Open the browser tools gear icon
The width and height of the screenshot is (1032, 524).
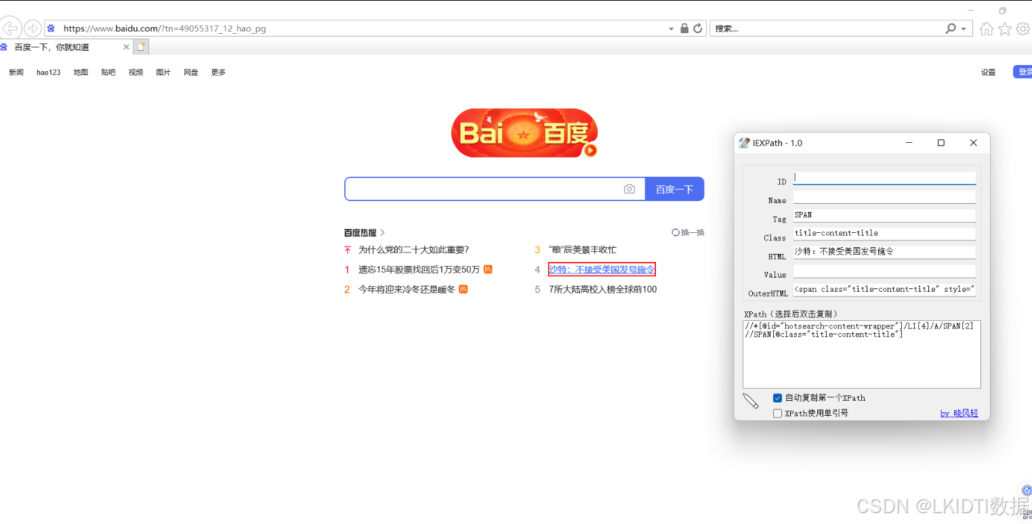tap(1023, 28)
